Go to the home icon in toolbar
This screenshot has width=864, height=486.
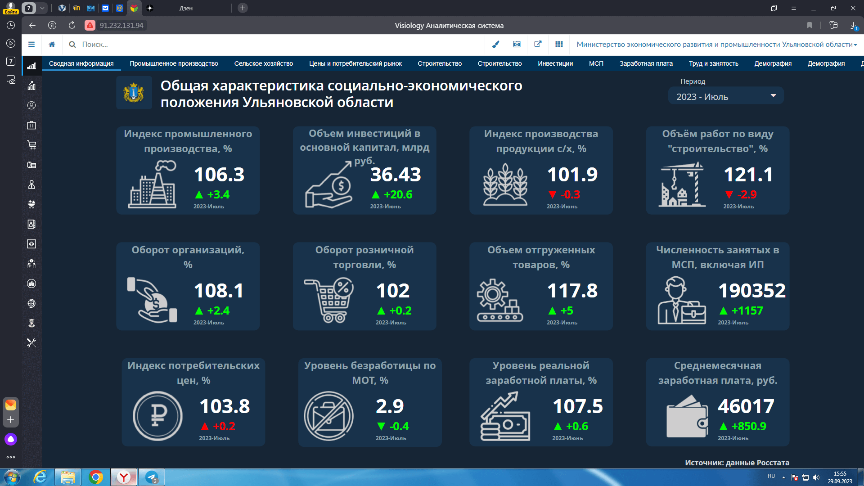[x=52, y=44]
